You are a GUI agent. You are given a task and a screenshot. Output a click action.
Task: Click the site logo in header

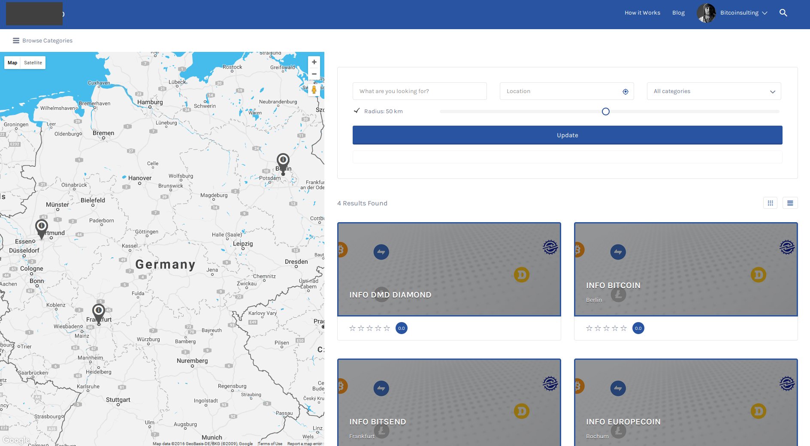(34, 13)
